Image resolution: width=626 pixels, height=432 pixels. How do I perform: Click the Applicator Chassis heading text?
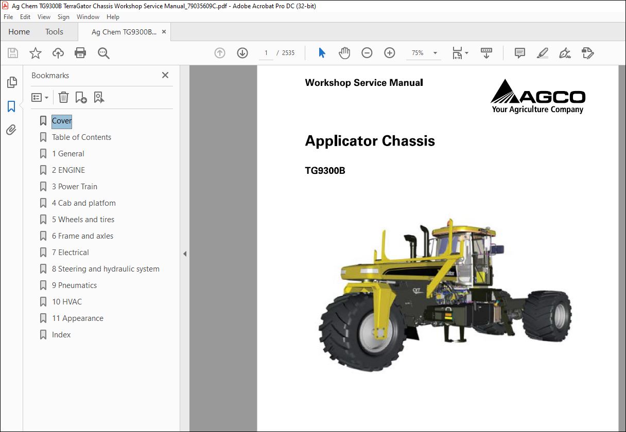tap(370, 141)
